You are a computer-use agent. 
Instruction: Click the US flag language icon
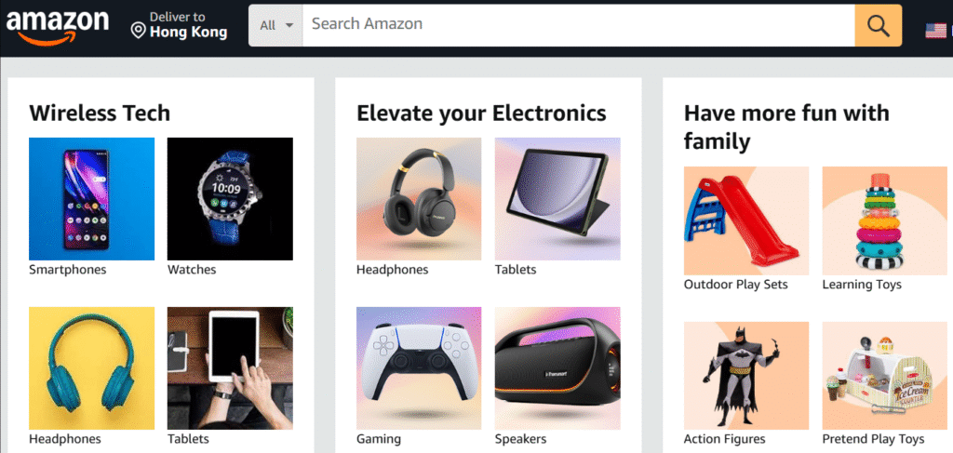click(936, 31)
